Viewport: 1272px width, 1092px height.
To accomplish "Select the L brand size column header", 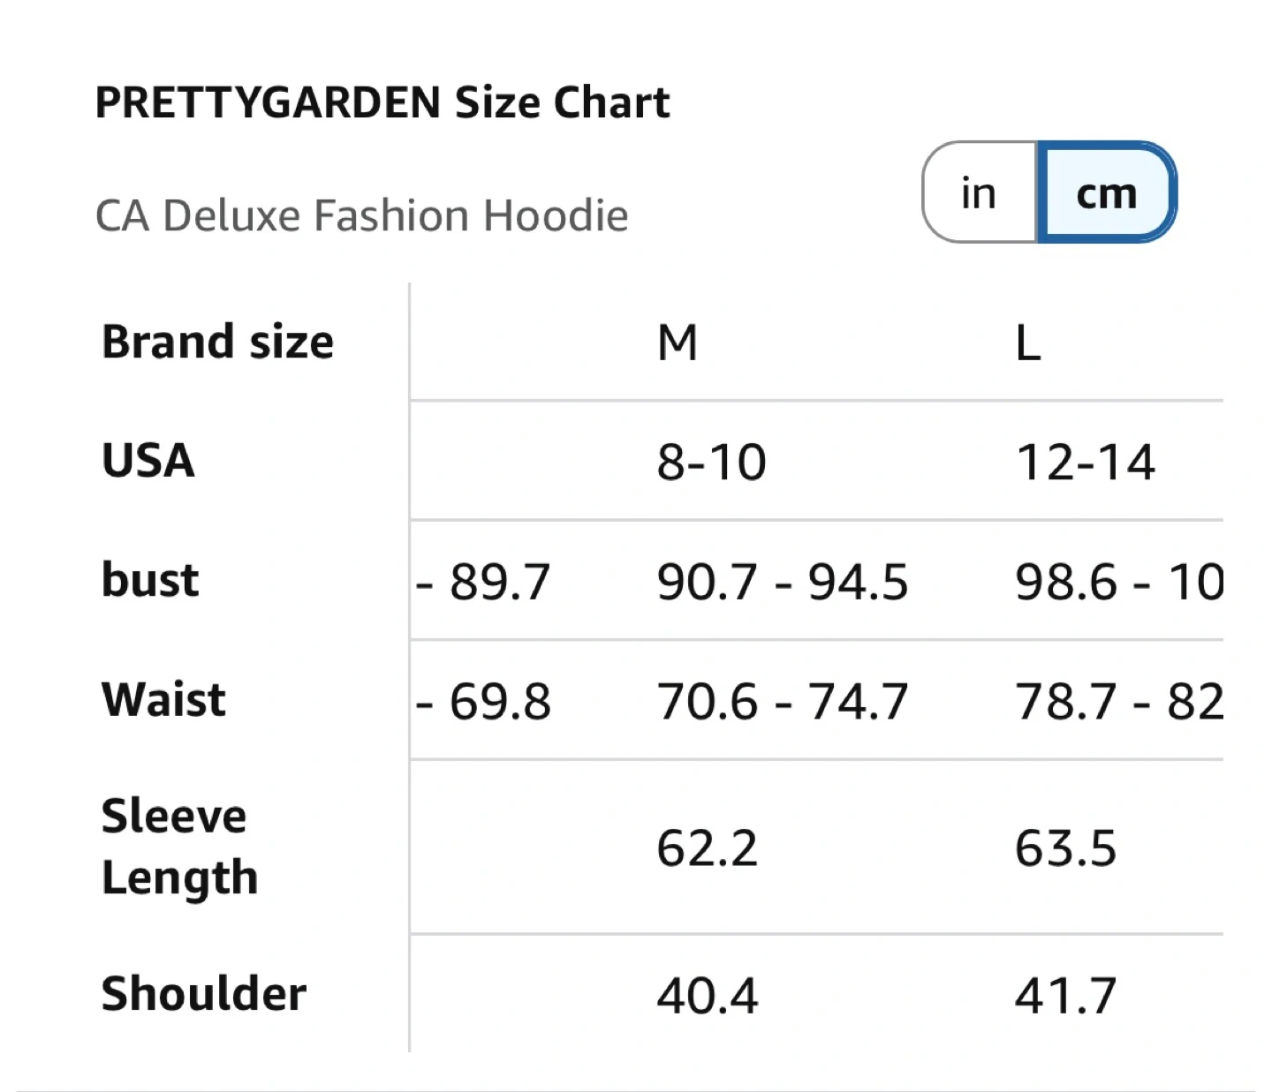I will (x=1027, y=343).
